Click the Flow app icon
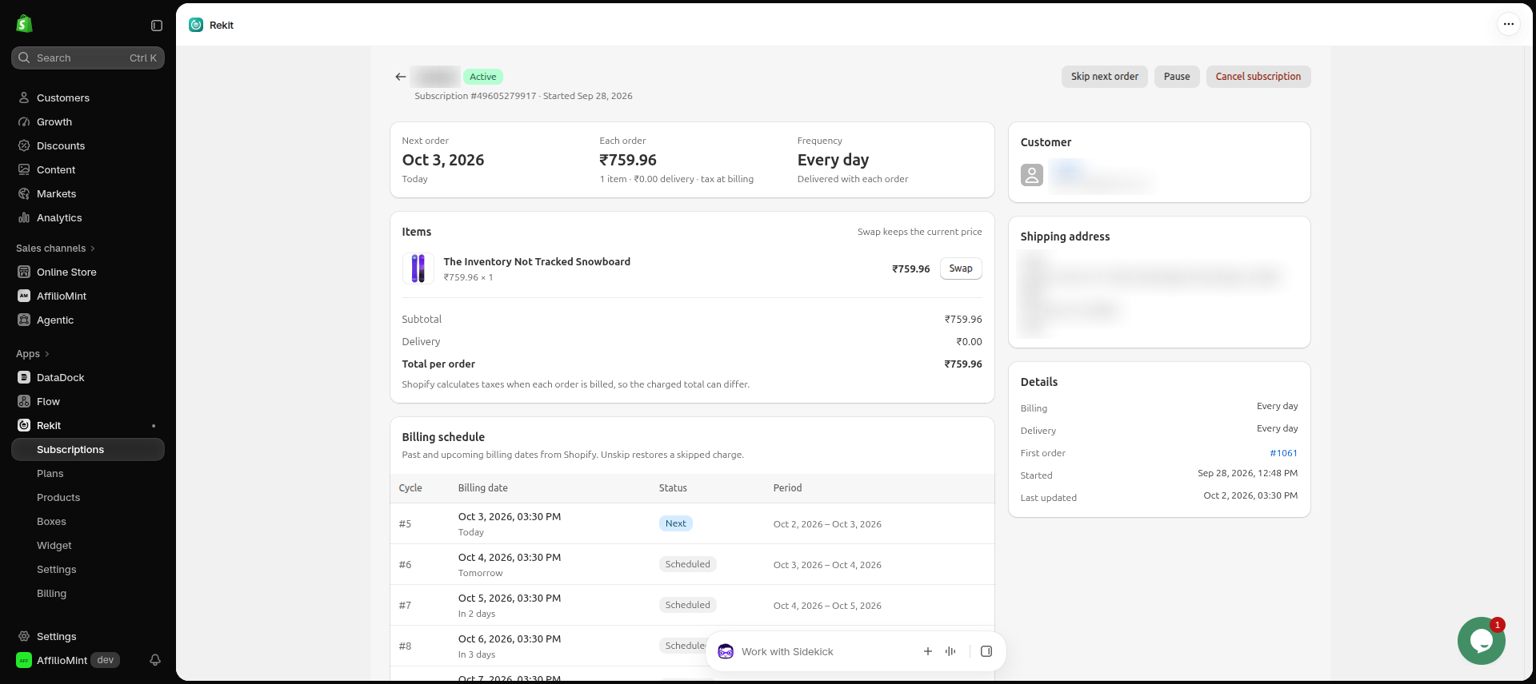 coord(24,401)
